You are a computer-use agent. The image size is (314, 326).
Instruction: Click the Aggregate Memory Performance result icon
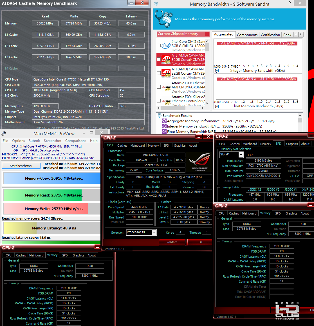pos(164,121)
